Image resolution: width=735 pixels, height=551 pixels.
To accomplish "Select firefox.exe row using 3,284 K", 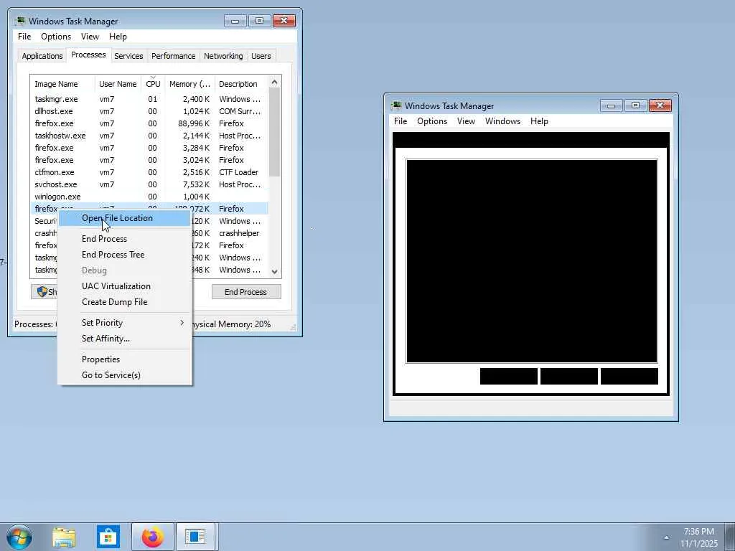I will click(149, 148).
